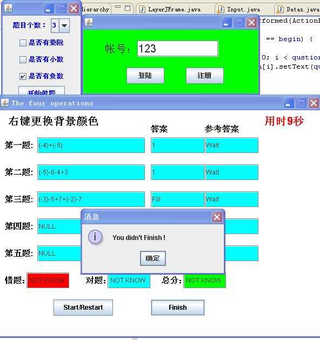Click the Java icon of The four operations window
This screenshot has width=320, height=340.
5,103
